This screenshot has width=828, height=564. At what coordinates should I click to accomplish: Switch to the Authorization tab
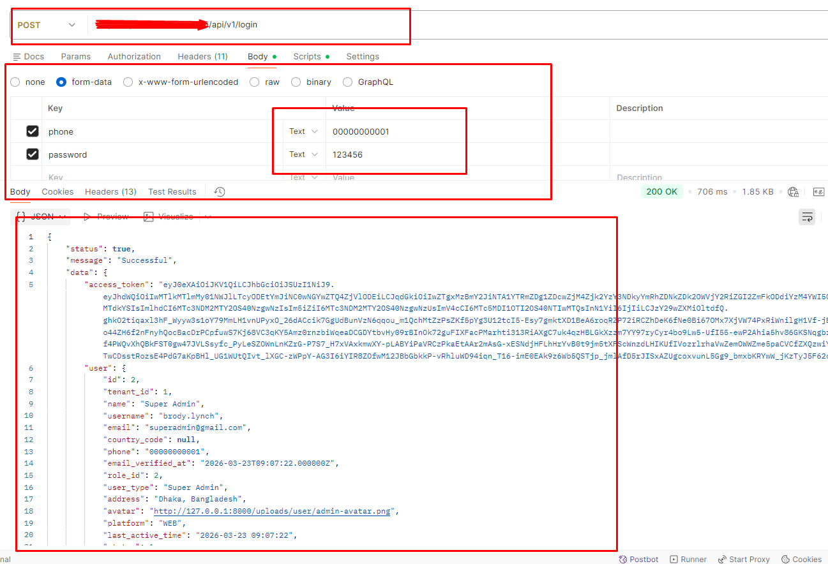coord(134,56)
